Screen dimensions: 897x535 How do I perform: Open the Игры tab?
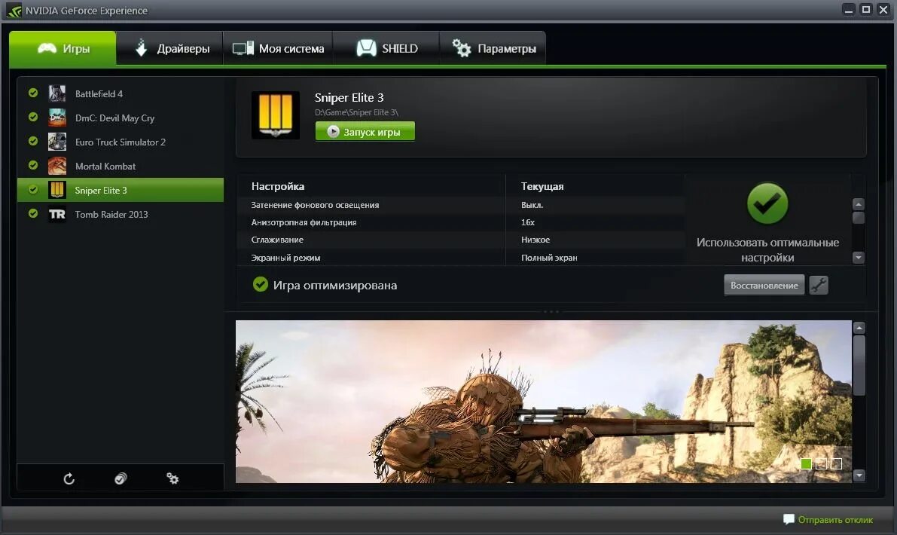click(x=63, y=48)
